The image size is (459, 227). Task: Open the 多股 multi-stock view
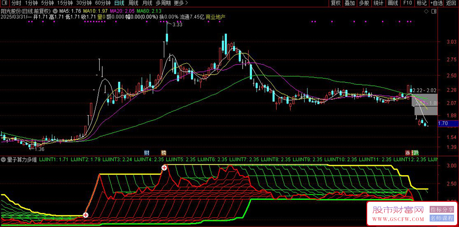click(364, 3)
